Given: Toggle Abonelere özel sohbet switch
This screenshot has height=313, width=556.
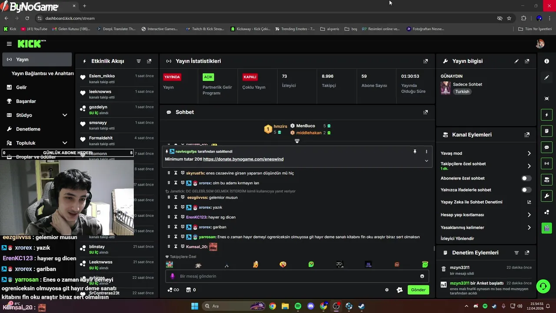Looking at the screenshot, I should coord(526,178).
